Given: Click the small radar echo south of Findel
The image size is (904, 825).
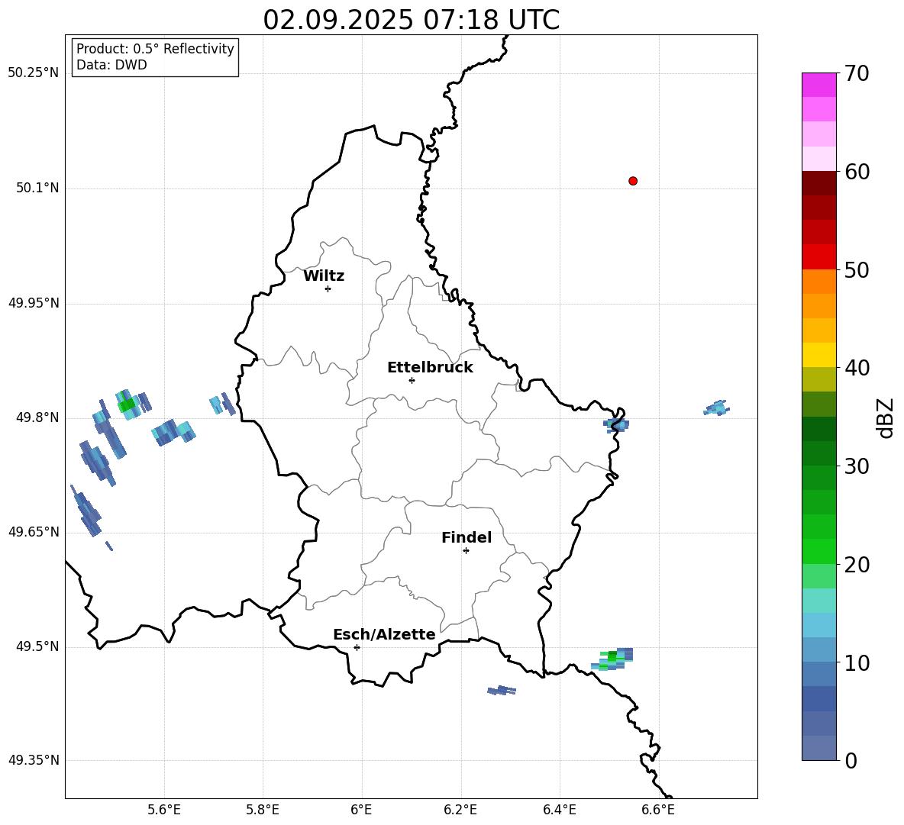Looking at the screenshot, I should [502, 690].
